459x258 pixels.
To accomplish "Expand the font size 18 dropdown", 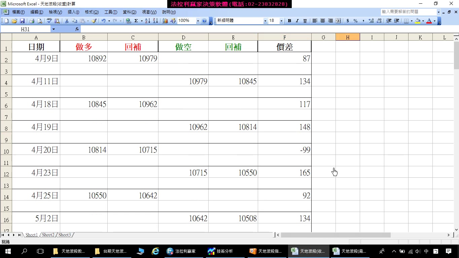I will 281,21.
